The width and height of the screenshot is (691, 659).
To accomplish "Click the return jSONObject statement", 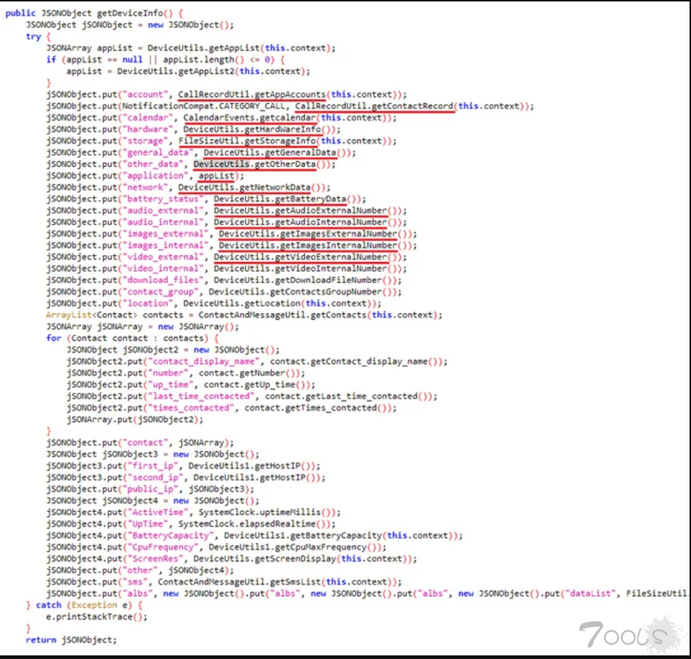I will 71,640.
